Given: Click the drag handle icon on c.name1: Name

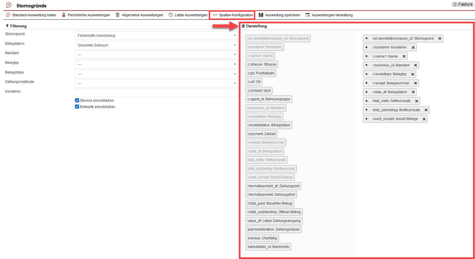Looking at the screenshot, I should tap(367, 56).
